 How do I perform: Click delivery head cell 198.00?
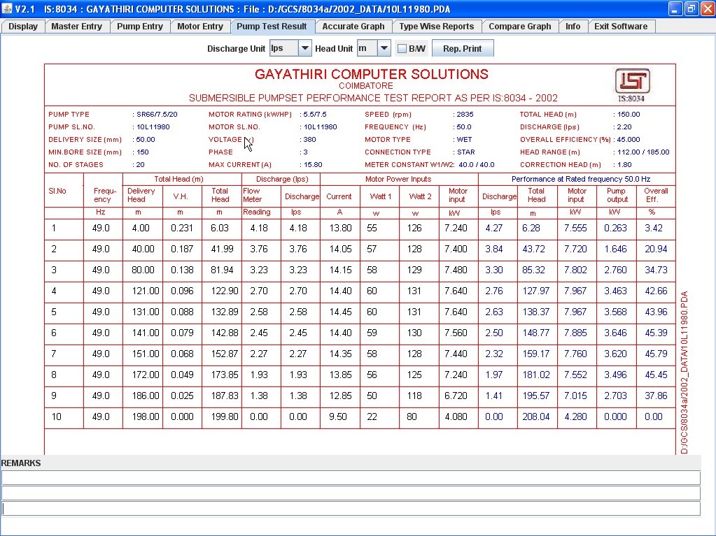pyautogui.click(x=146, y=417)
